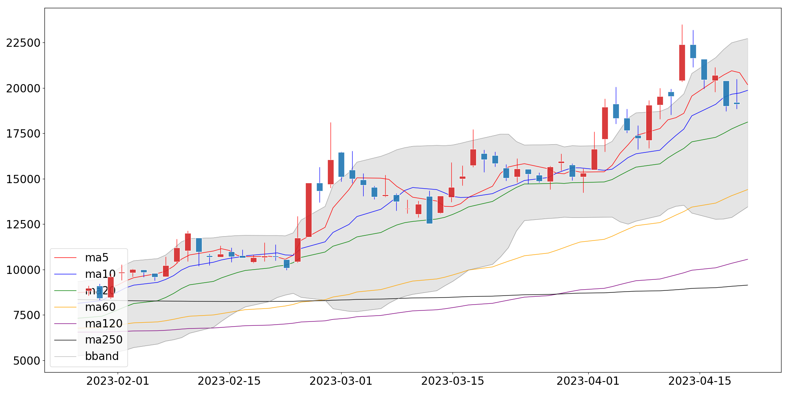Click the x-axis date 2023-04-15
787x393 pixels.
(x=700, y=381)
